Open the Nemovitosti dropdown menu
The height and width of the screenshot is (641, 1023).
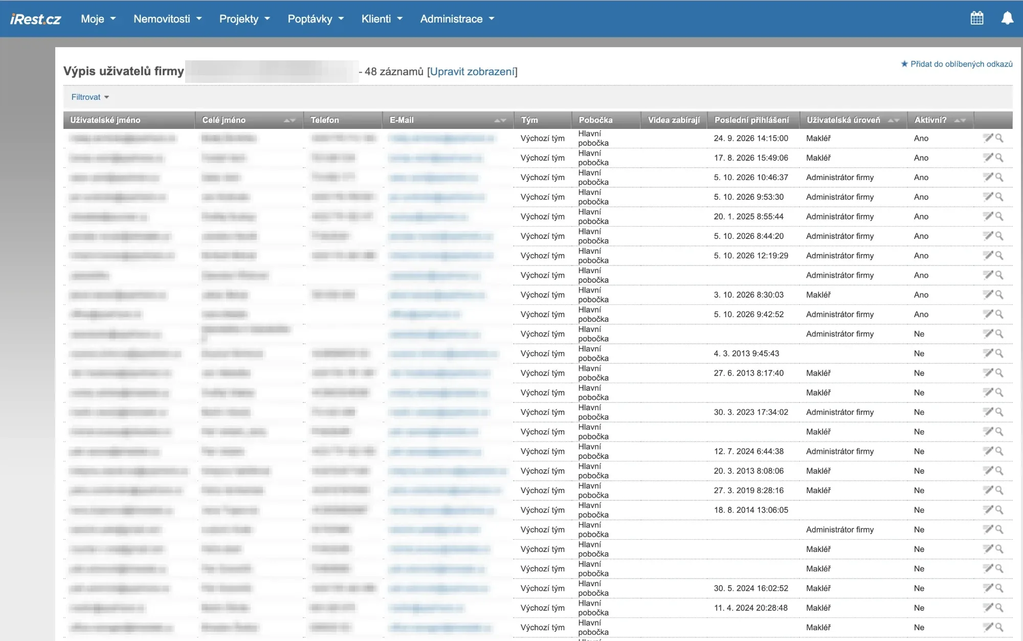[168, 19]
